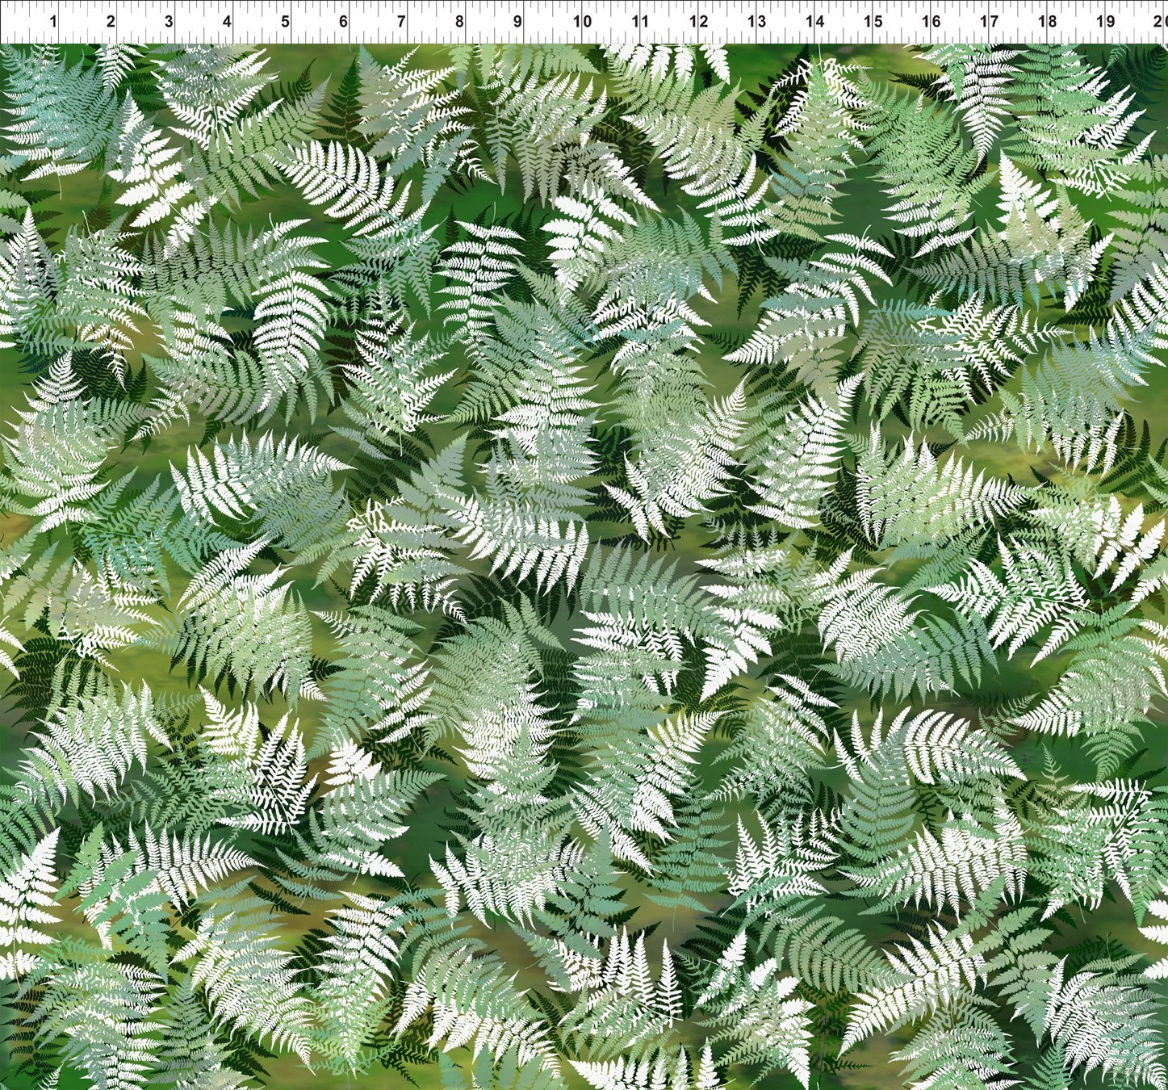
Task: Click the number 11 on the ruler
Action: click(x=641, y=22)
